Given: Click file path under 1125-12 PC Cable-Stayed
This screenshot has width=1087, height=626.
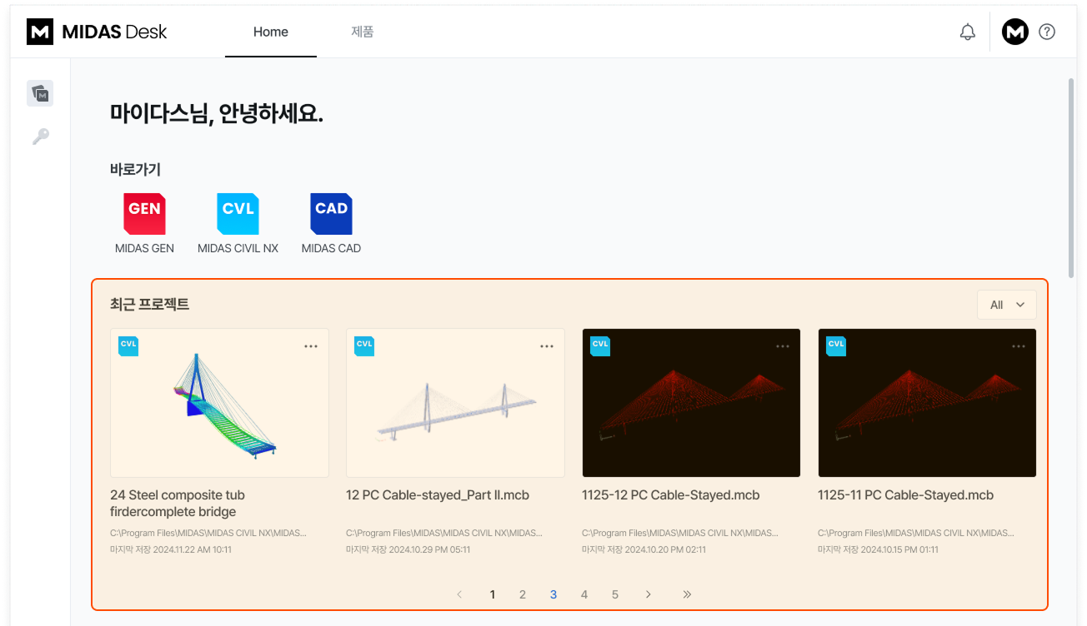Looking at the screenshot, I should pos(680,533).
